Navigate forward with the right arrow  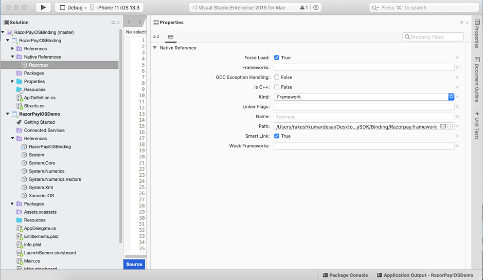140,22
